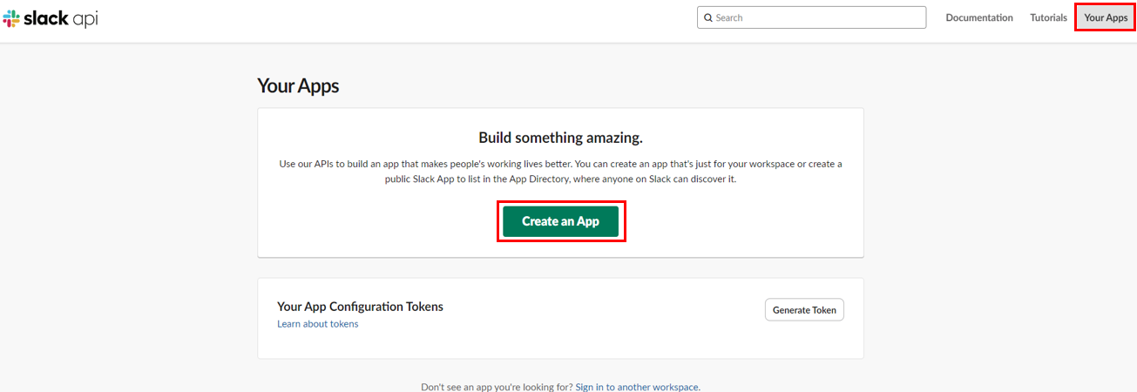Open the Tutorials menu item

[x=1048, y=17]
